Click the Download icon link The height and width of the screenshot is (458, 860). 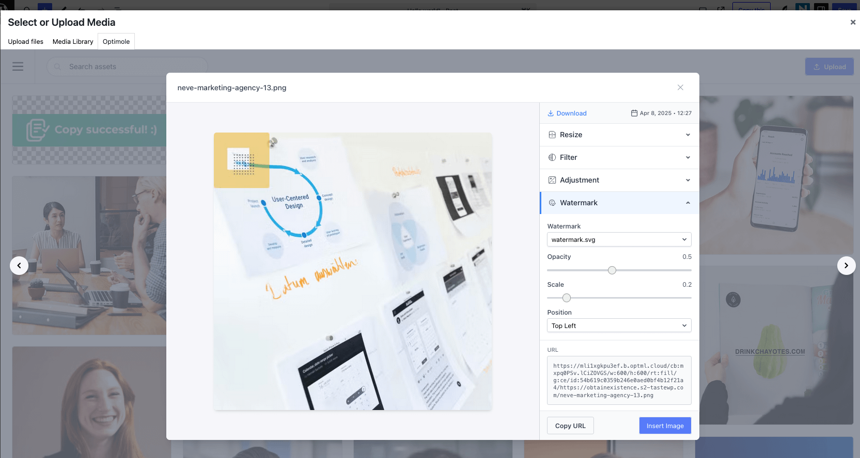[551, 113]
